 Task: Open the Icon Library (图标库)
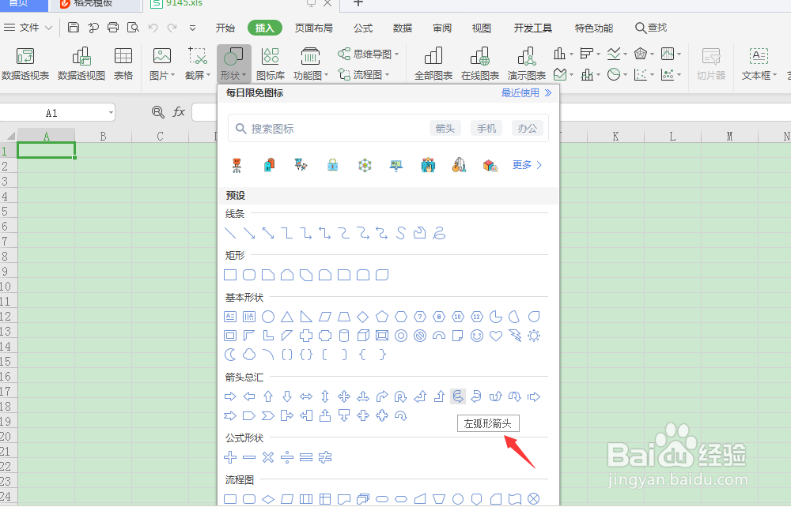(271, 64)
